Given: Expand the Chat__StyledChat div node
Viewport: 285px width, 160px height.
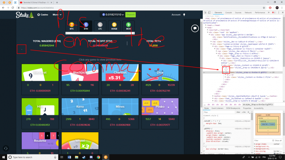Looking at the screenshot, I should point(213,98).
